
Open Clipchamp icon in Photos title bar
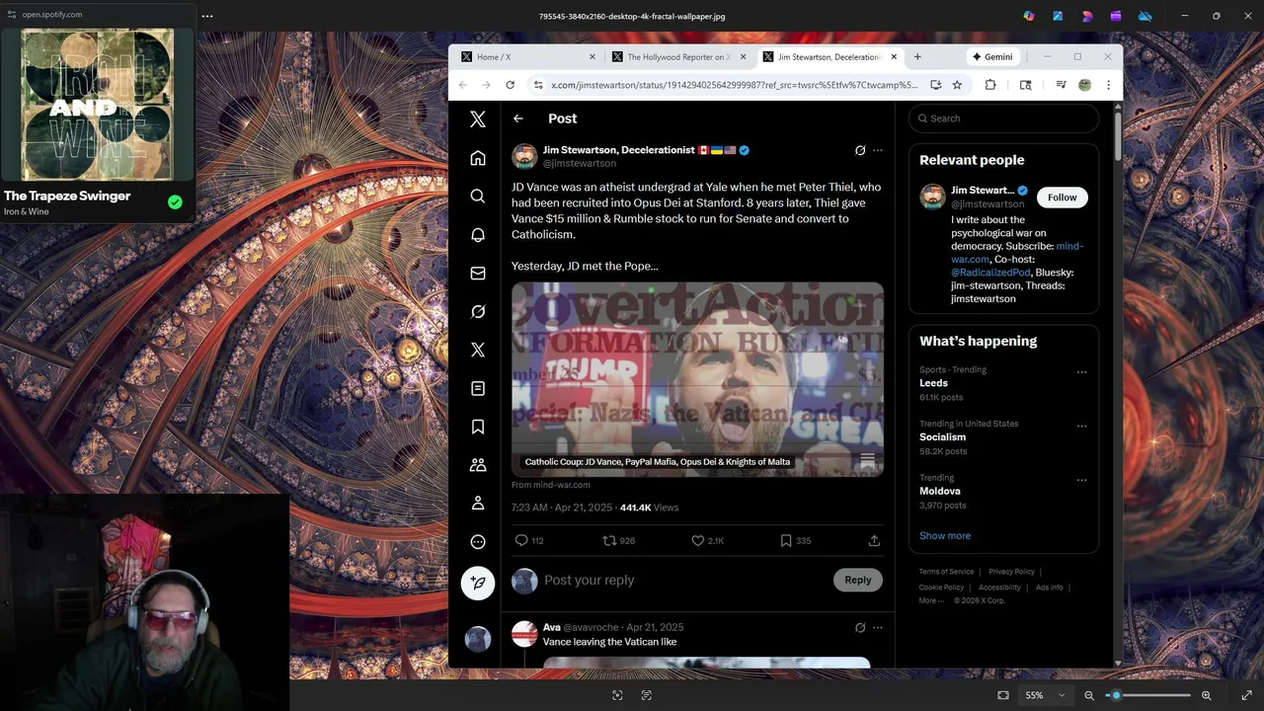point(1116,16)
